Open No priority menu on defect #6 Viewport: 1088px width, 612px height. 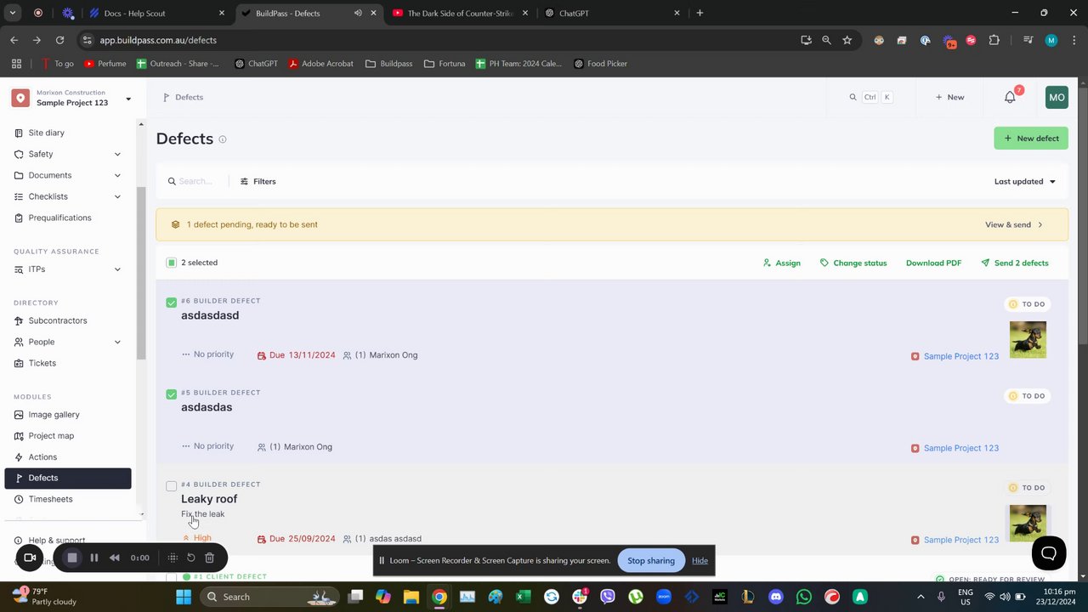click(207, 354)
